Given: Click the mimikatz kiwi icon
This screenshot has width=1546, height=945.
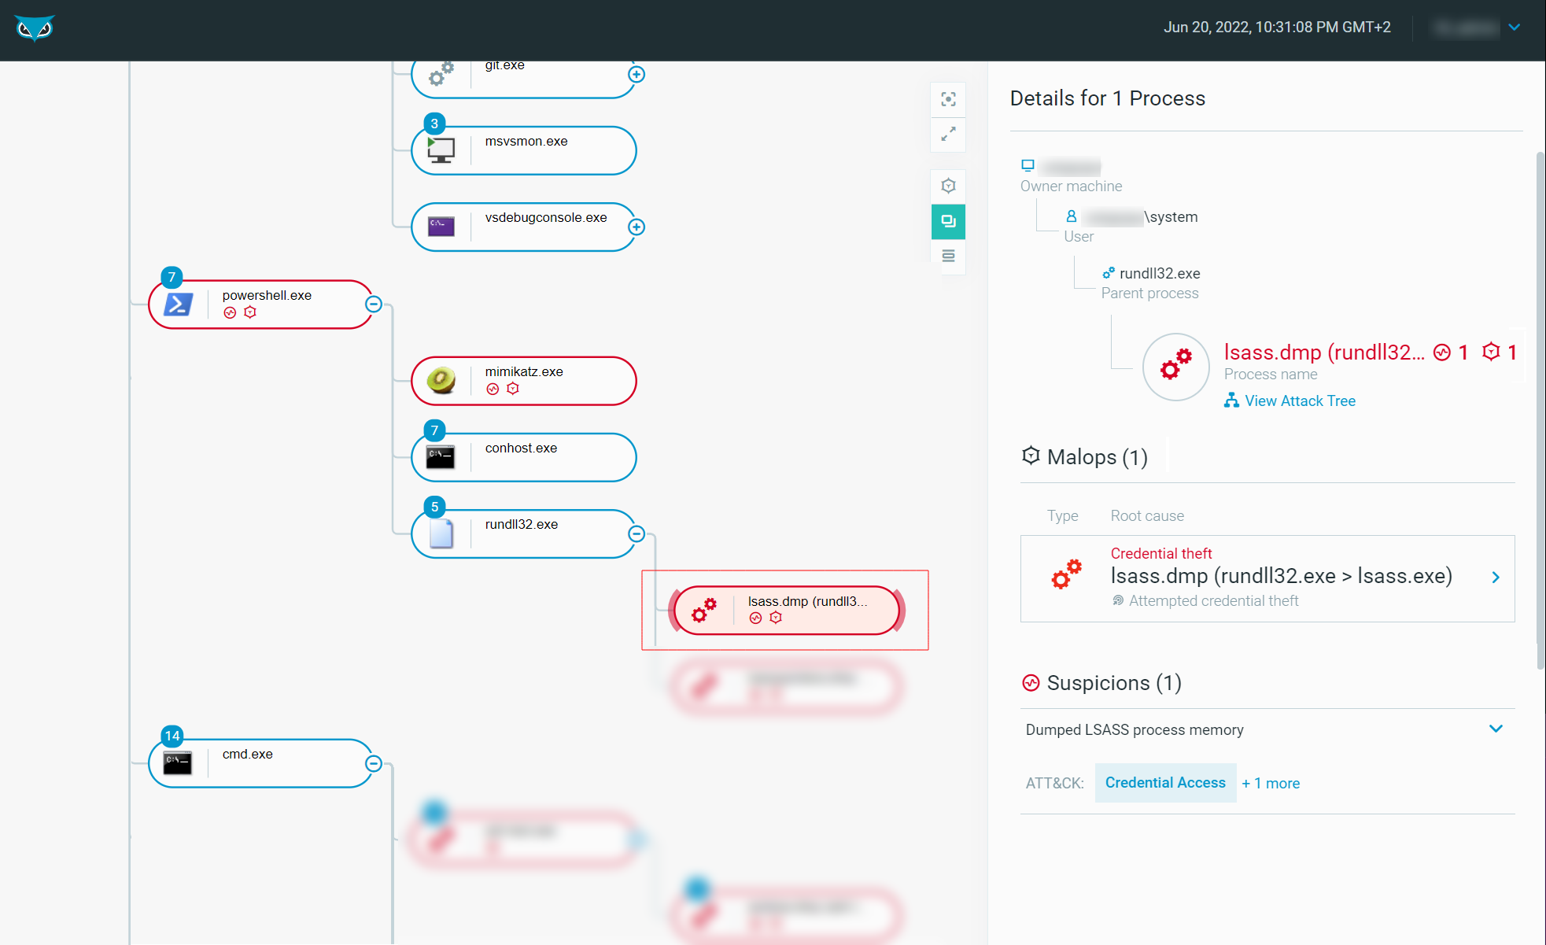Looking at the screenshot, I should pos(441,380).
